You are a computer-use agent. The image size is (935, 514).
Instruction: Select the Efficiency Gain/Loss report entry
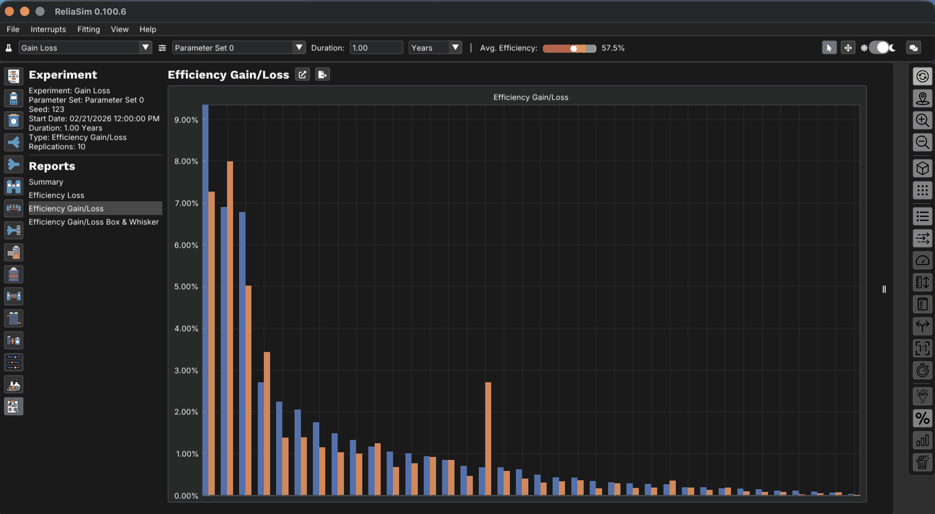click(95, 208)
